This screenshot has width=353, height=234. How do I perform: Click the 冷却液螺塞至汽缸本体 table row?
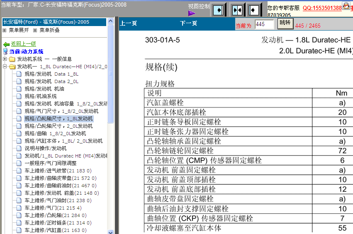[x=248, y=228]
